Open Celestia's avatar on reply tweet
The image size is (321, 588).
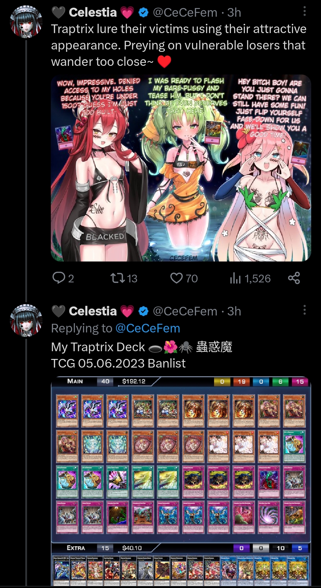[x=26, y=320]
